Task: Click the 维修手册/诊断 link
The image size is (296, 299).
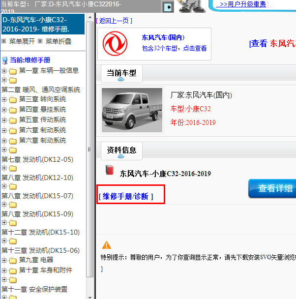Action: click(x=125, y=196)
